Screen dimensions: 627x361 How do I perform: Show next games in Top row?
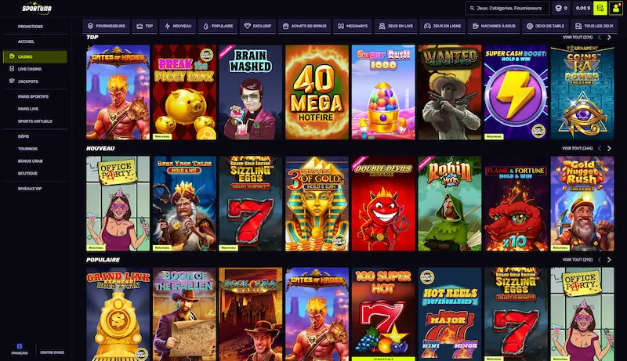(609, 37)
